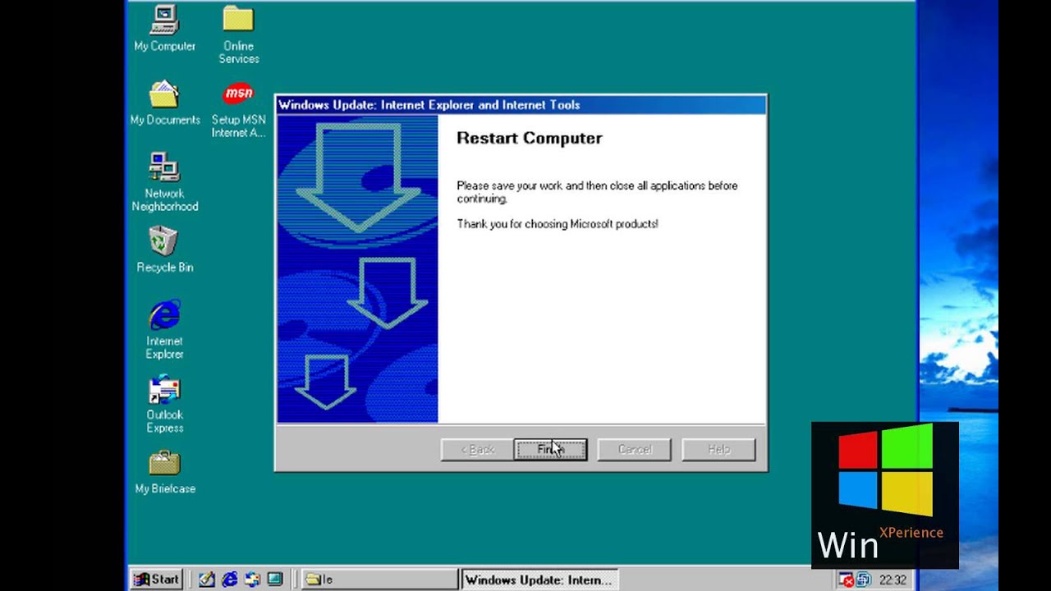Launch Internet Explorer from the desktop
Image resolution: width=1051 pixels, height=591 pixels.
[x=163, y=320]
